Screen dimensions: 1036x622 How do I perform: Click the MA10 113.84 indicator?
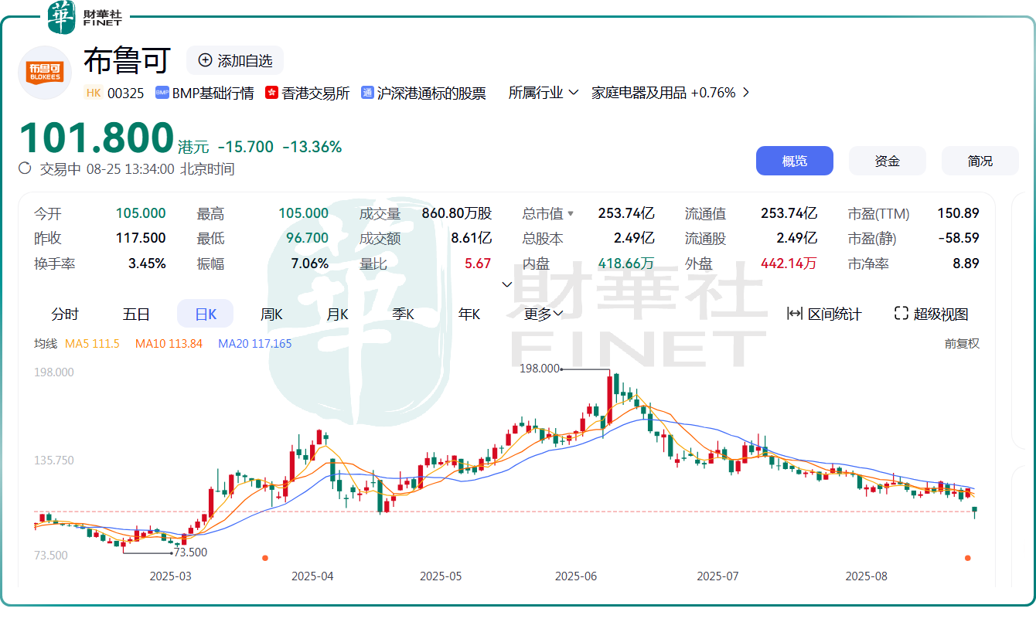point(169,343)
